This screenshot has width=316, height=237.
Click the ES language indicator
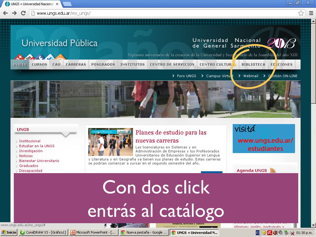point(258,233)
